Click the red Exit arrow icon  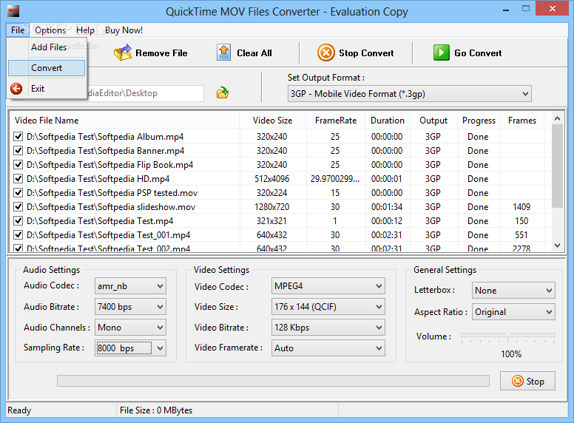click(16, 89)
